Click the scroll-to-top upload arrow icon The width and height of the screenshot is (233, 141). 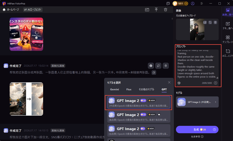(x=156, y=10)
